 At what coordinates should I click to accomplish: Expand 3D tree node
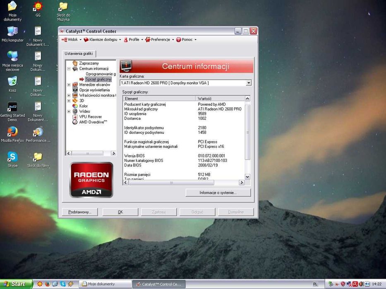point(69,101)
